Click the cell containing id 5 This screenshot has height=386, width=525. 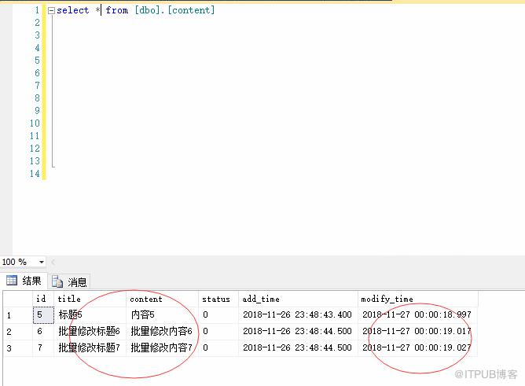point(43,315)
